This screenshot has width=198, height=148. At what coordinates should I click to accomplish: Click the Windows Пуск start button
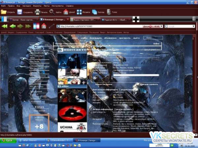[8, 140]
